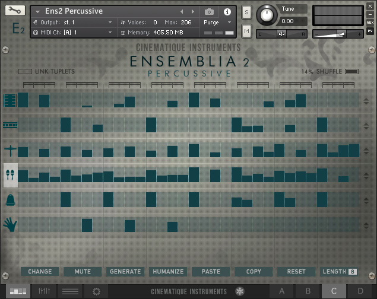Click the Tune value 0.00 field
Screen dimensions: 377x299
pyautogui.click(x=292, y=21)
